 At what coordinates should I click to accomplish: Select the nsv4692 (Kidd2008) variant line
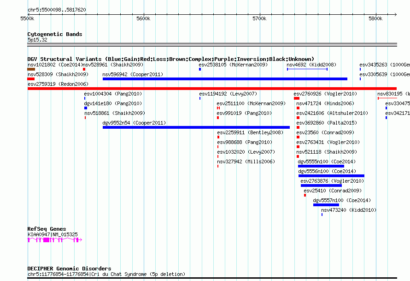307,69
